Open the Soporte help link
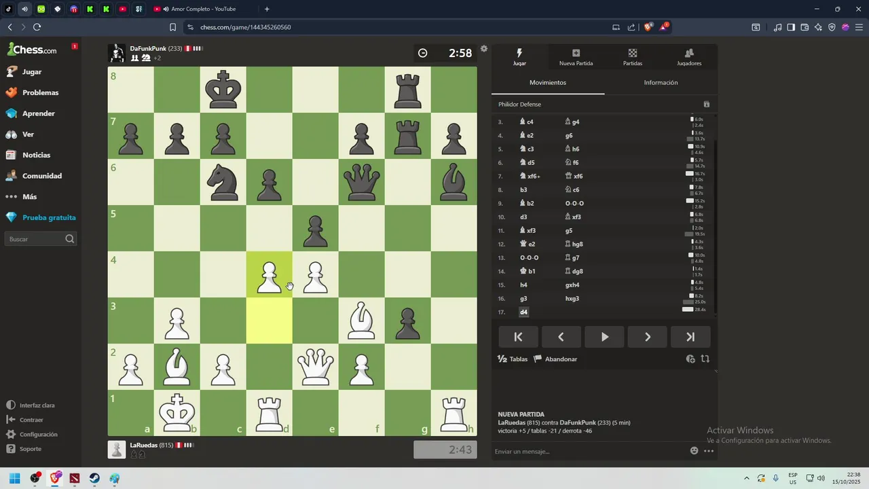This screenshot has height=489, width=869. (24, 449)
